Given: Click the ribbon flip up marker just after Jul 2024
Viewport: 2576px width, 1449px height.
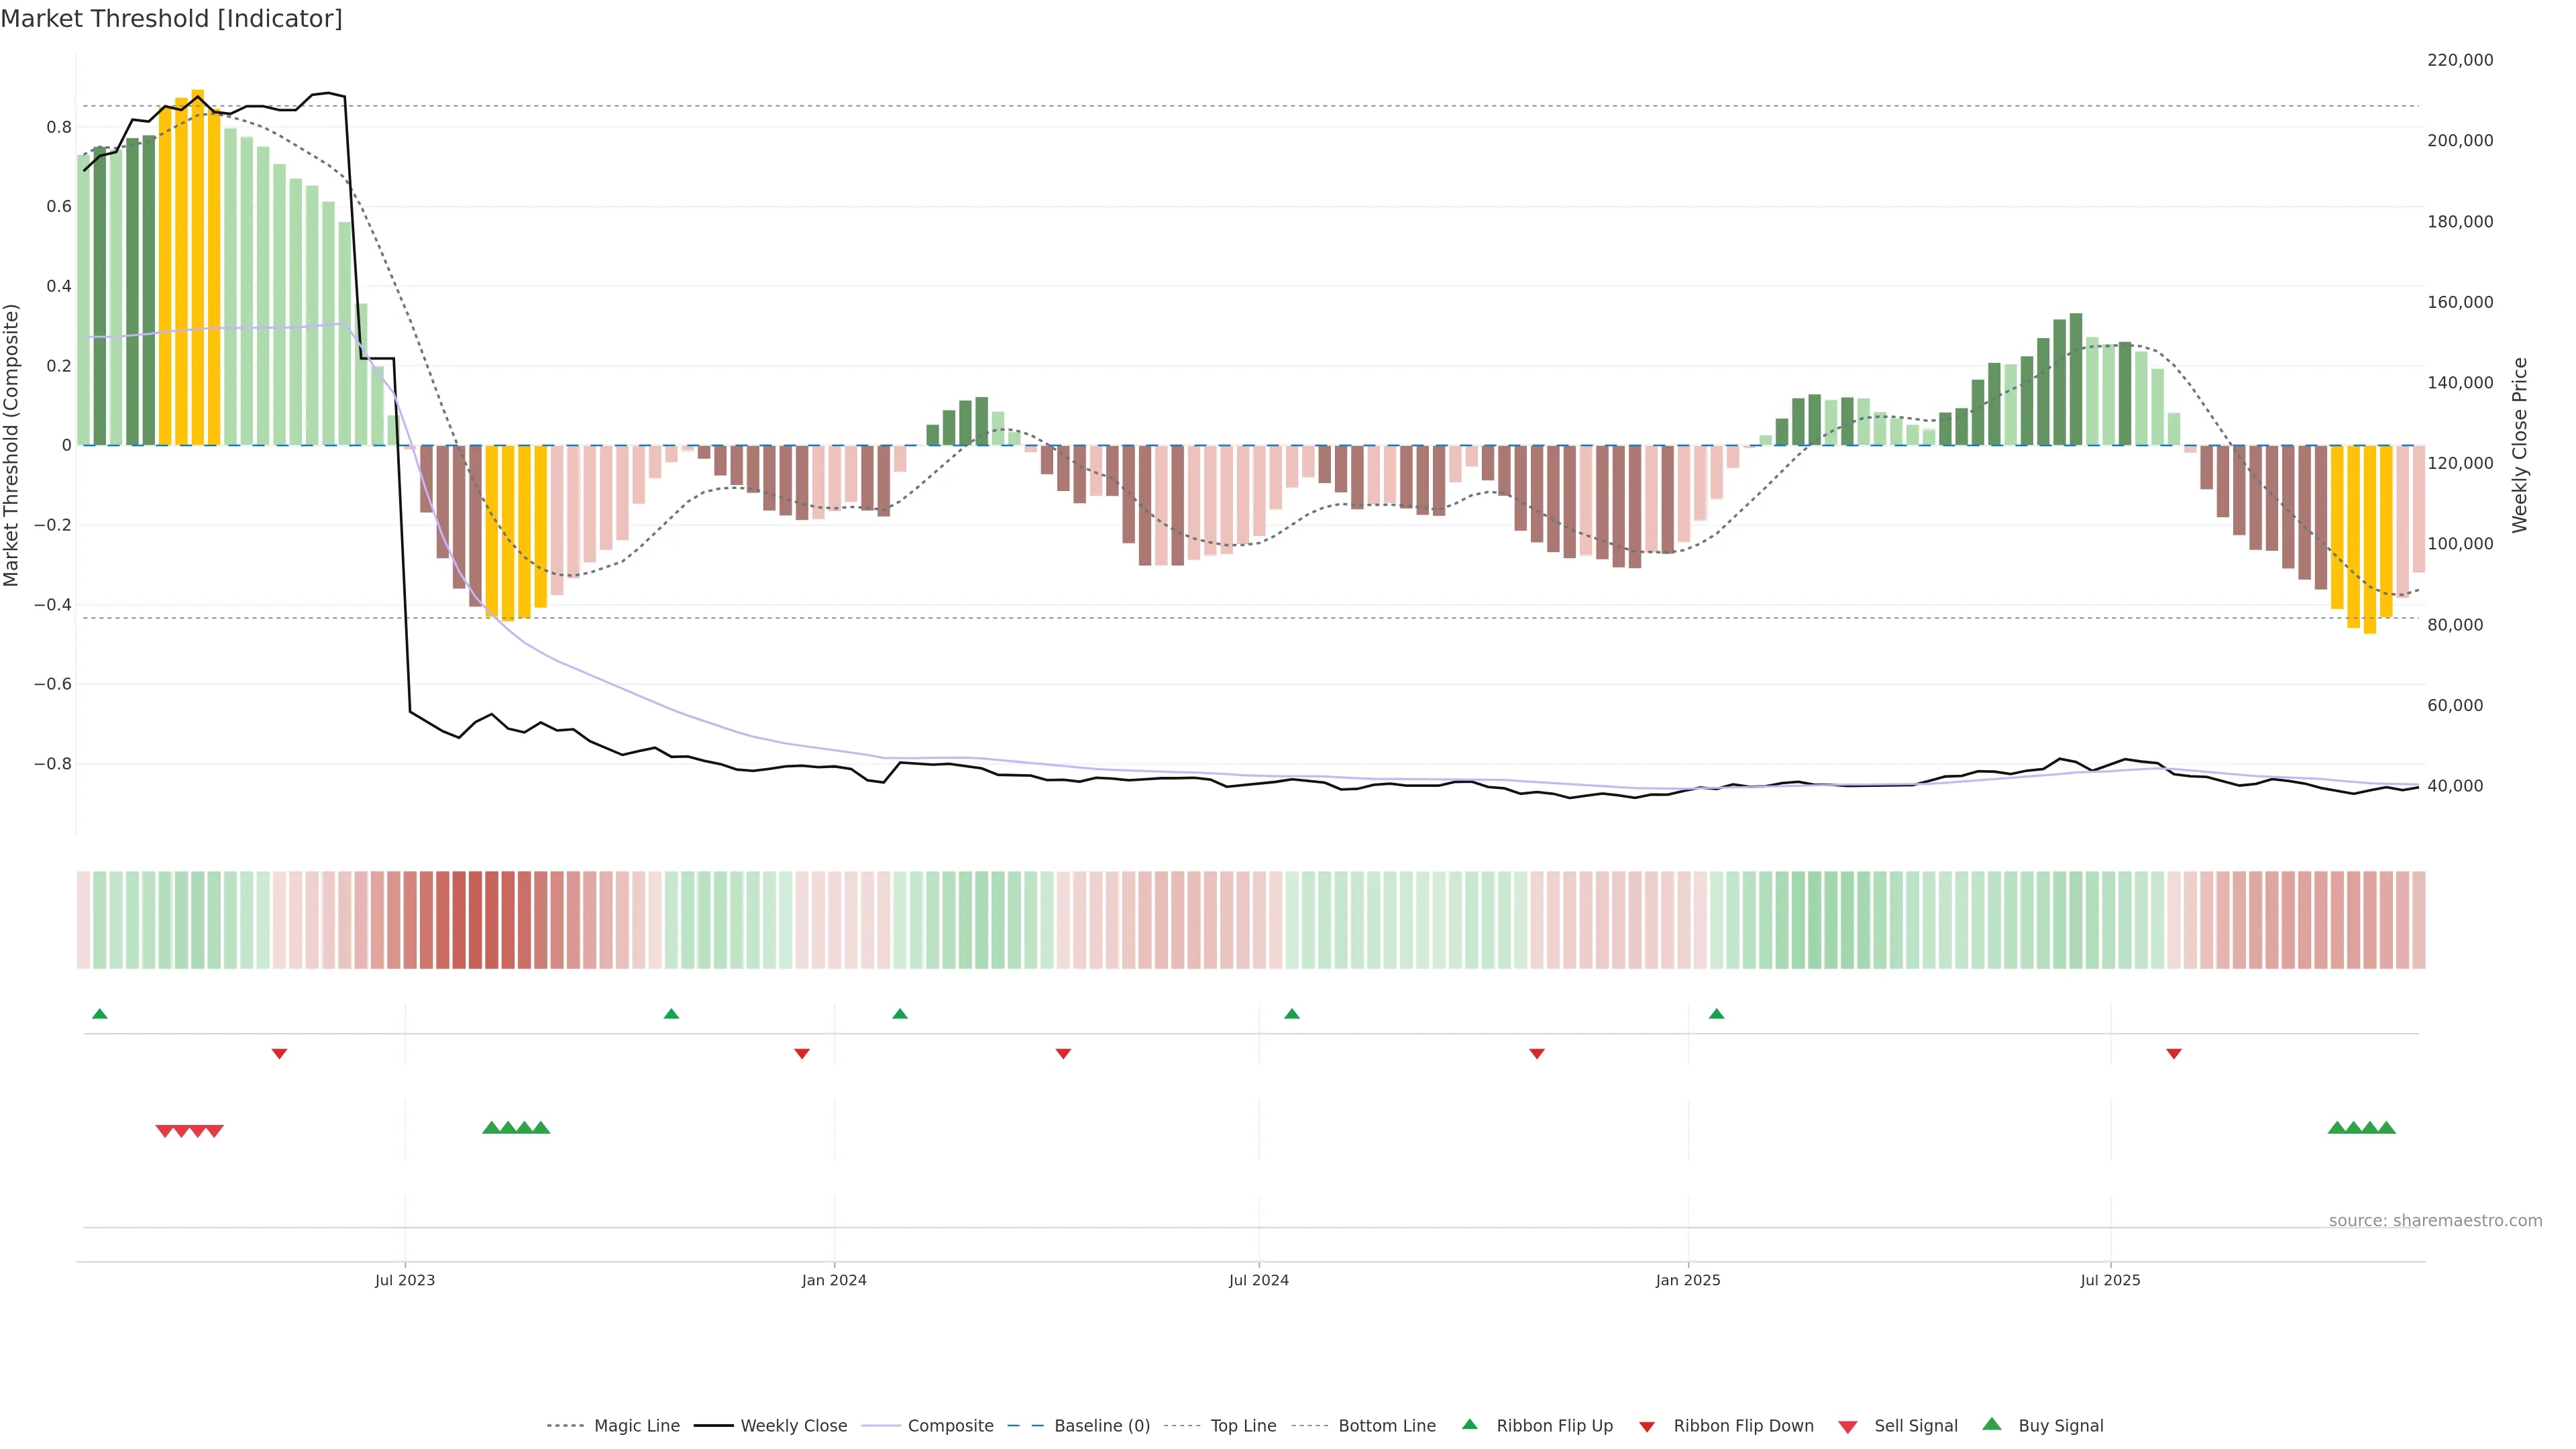Looking at the screenshot, I should 1292,1014.
